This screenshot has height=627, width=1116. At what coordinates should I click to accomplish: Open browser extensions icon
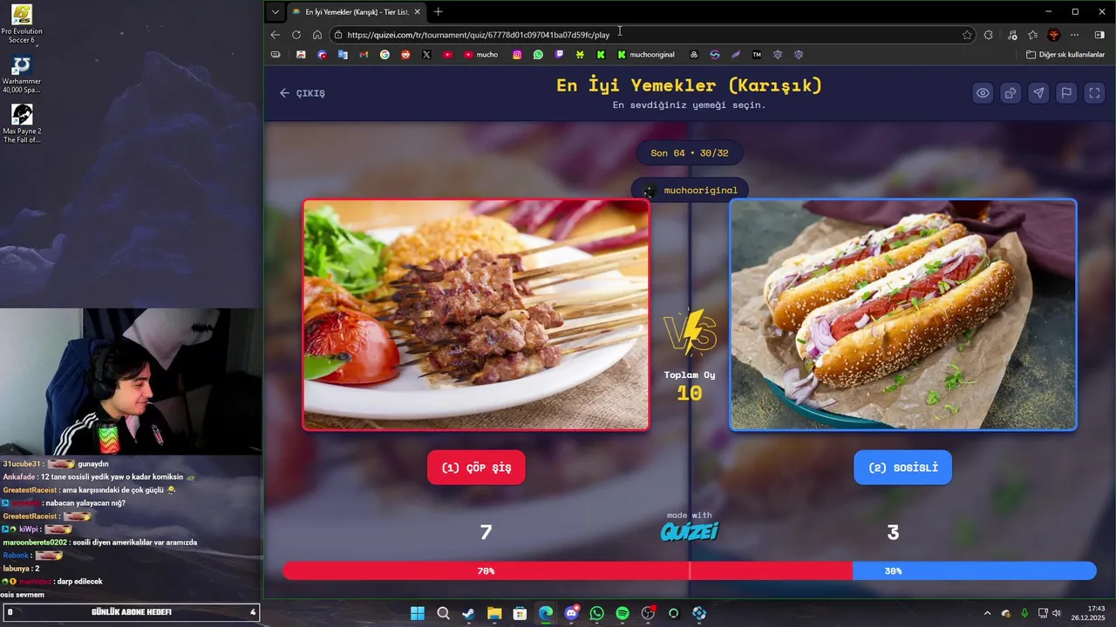click(x=988, y=35)
